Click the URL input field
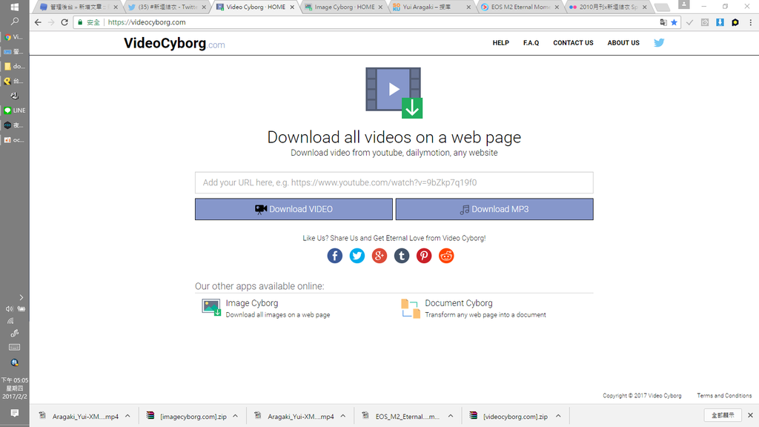 (394, 182)
